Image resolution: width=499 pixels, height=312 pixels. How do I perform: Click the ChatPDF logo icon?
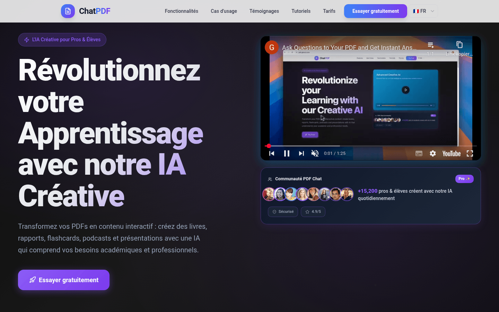(68, 11)
